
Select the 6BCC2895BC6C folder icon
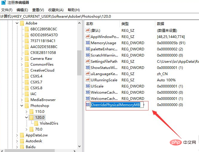tap(27, 29)
